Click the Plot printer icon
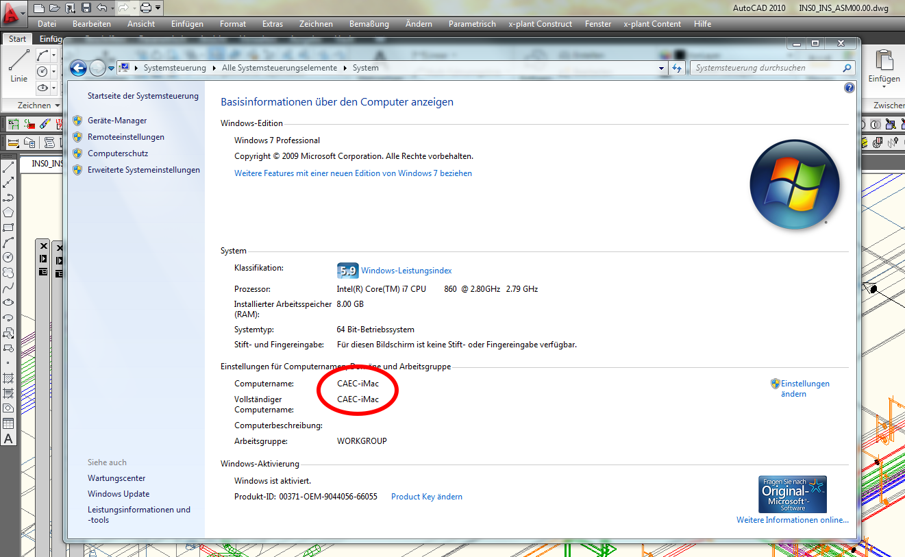 click(x=145, y=8)
